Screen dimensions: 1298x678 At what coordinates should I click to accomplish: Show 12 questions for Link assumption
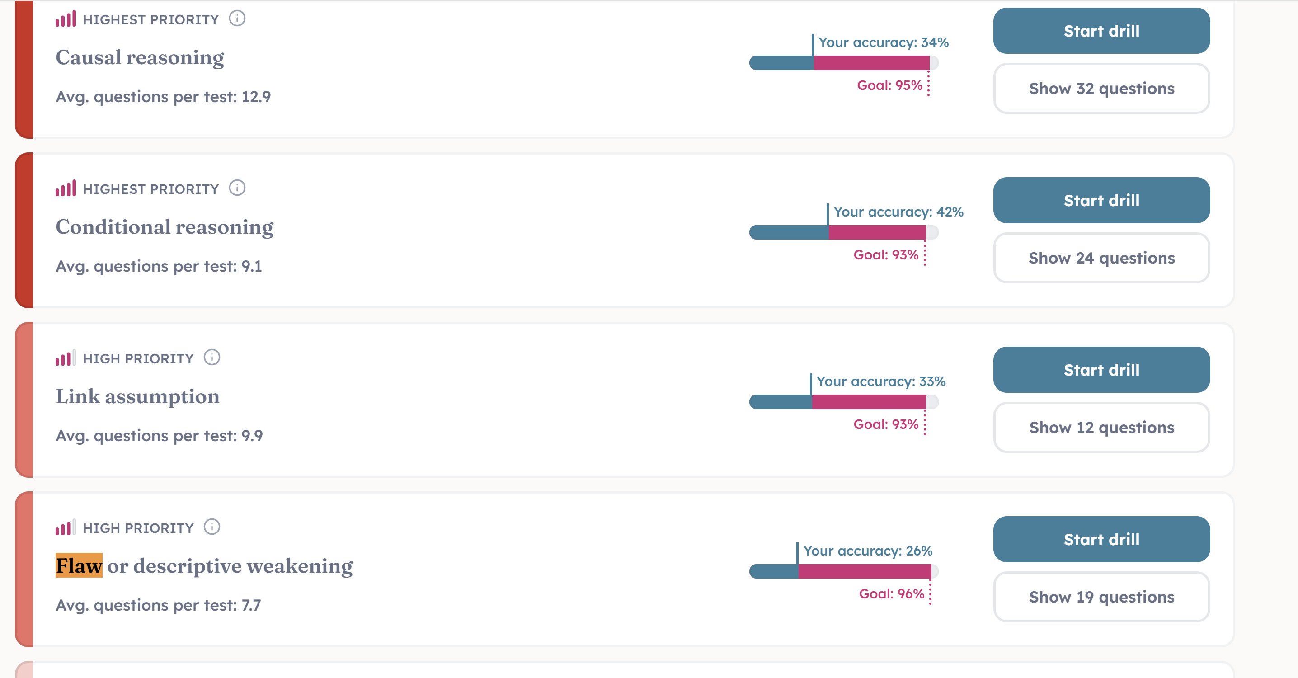[x=1101, y=428]
